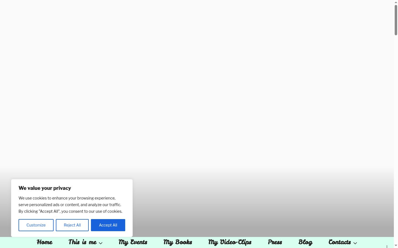Open the This is me menu item

point(82,242)
